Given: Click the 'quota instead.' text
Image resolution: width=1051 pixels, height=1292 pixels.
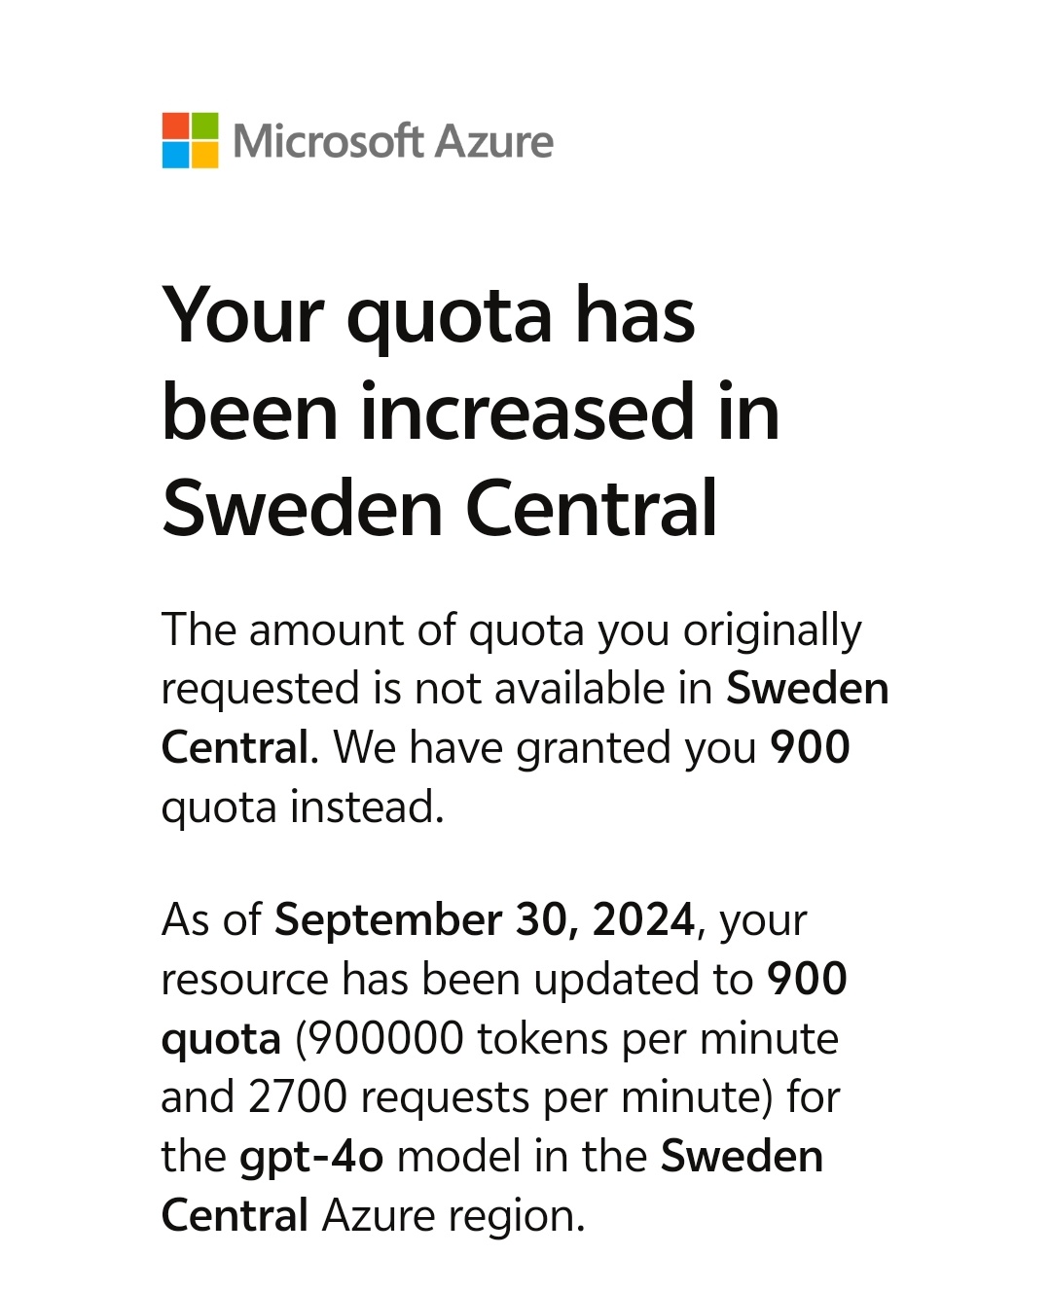Looking at the screenshot, I should coord(303,807).
